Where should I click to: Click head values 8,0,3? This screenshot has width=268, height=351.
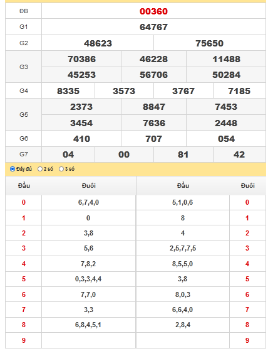(183, 294)
